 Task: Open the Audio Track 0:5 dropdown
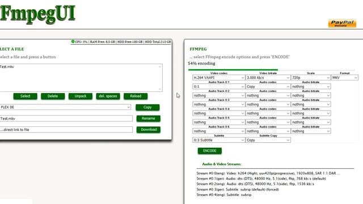point(218,122)
